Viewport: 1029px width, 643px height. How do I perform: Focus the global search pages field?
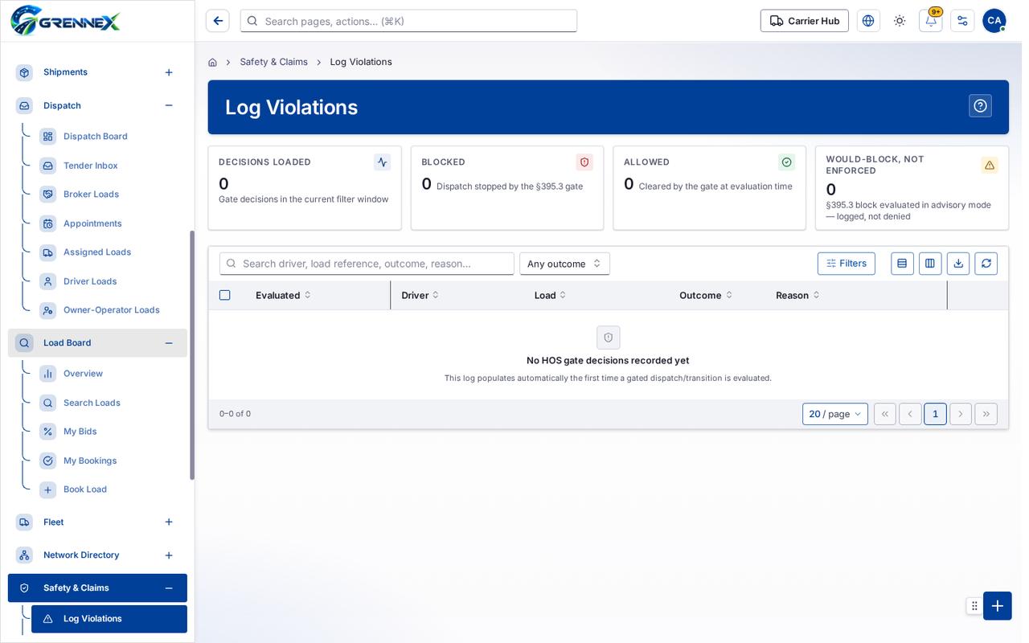408,21
